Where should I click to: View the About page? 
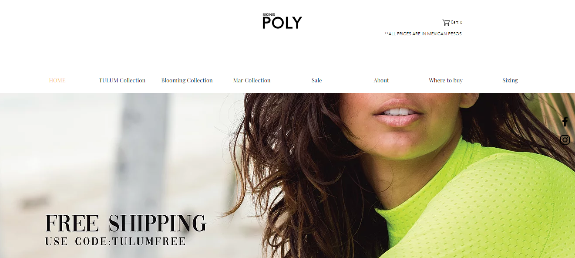click(381, 80)
